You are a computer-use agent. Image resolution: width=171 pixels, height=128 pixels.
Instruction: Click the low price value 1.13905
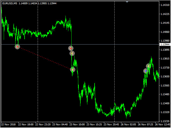coord(42,3)
